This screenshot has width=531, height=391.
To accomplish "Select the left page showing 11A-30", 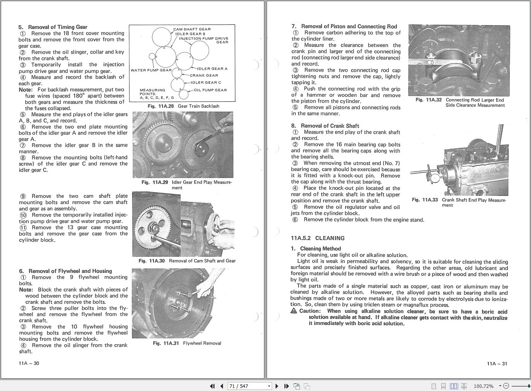I will (133, 190).
